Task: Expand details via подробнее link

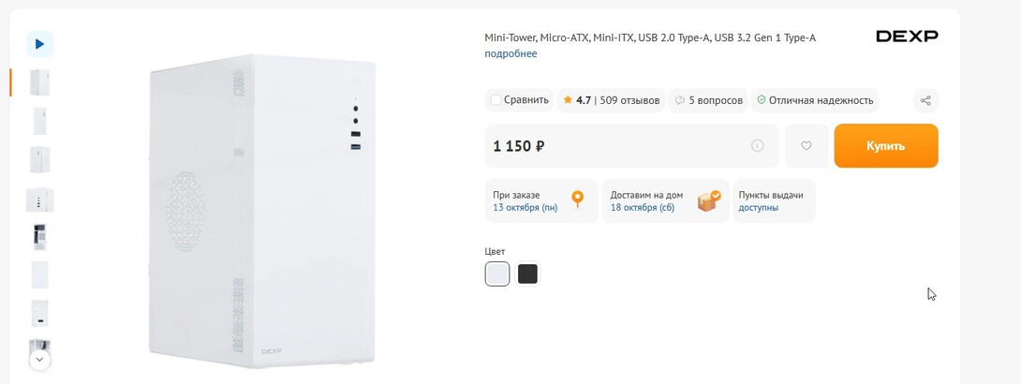Action: pyautogui.click(x=510, y=53)
